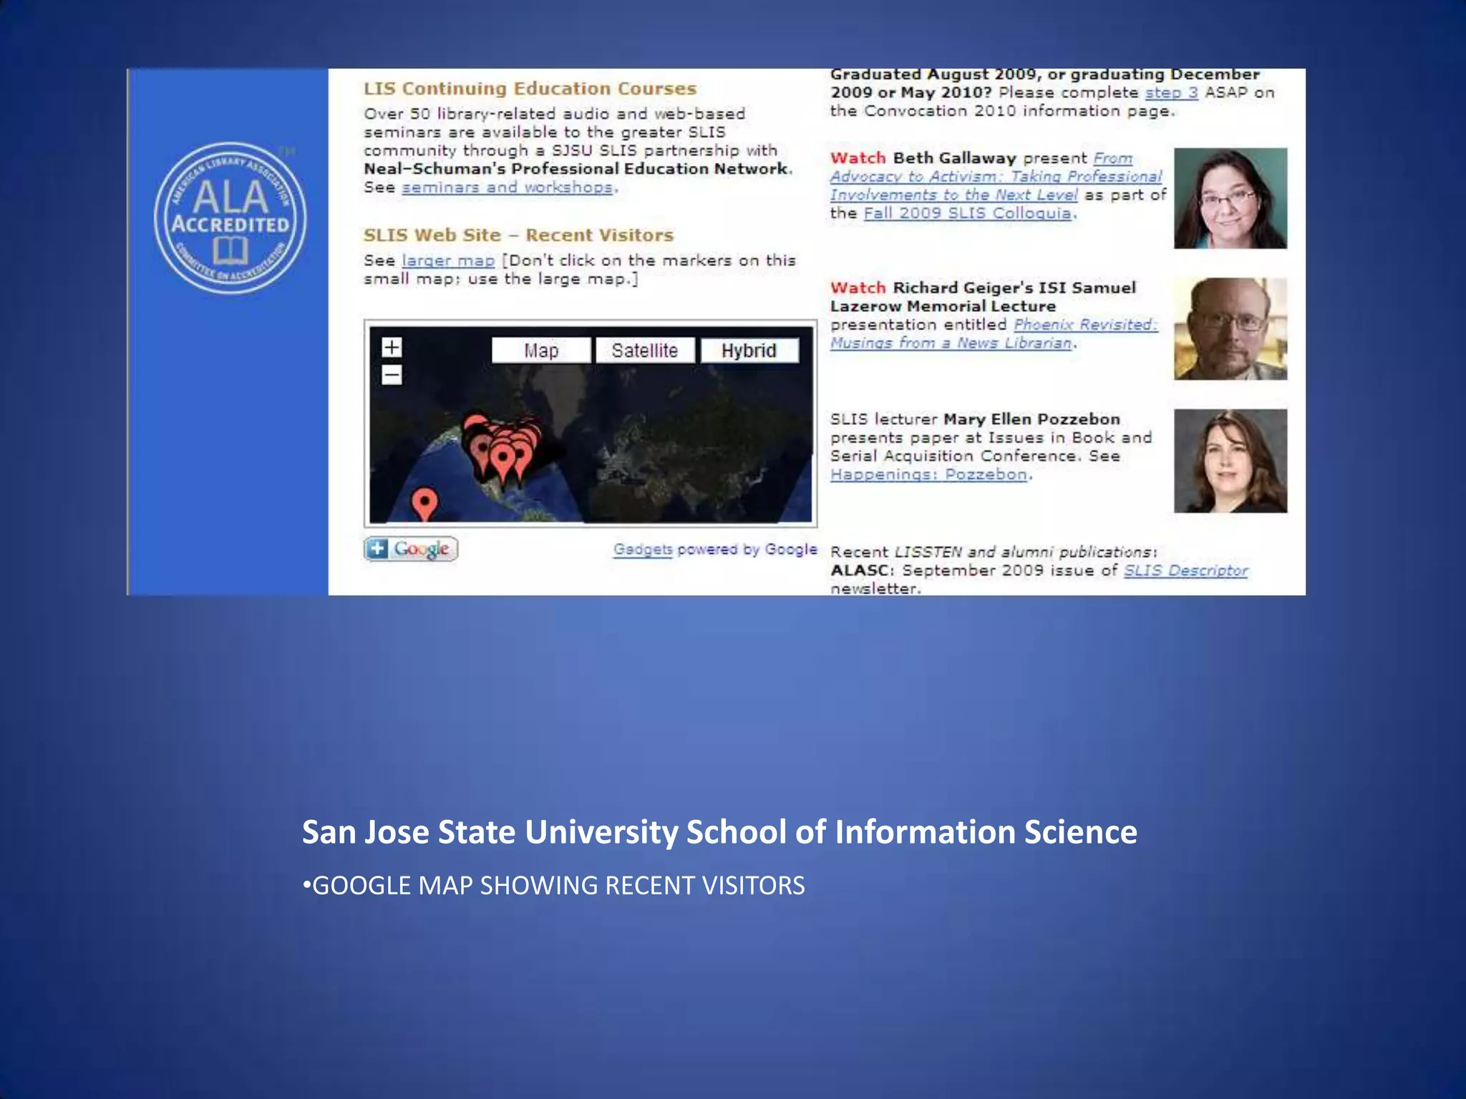Screen dimensions: 1466x1099
Task: Click the map zoom out minus button
Action: click(392, 375)
